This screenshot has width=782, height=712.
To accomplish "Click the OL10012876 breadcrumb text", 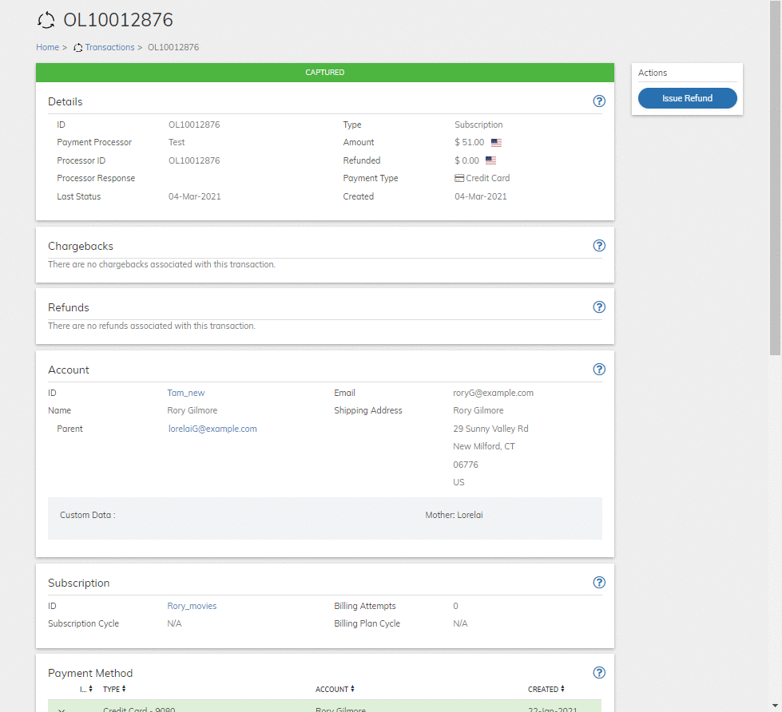I will [173, 47].
